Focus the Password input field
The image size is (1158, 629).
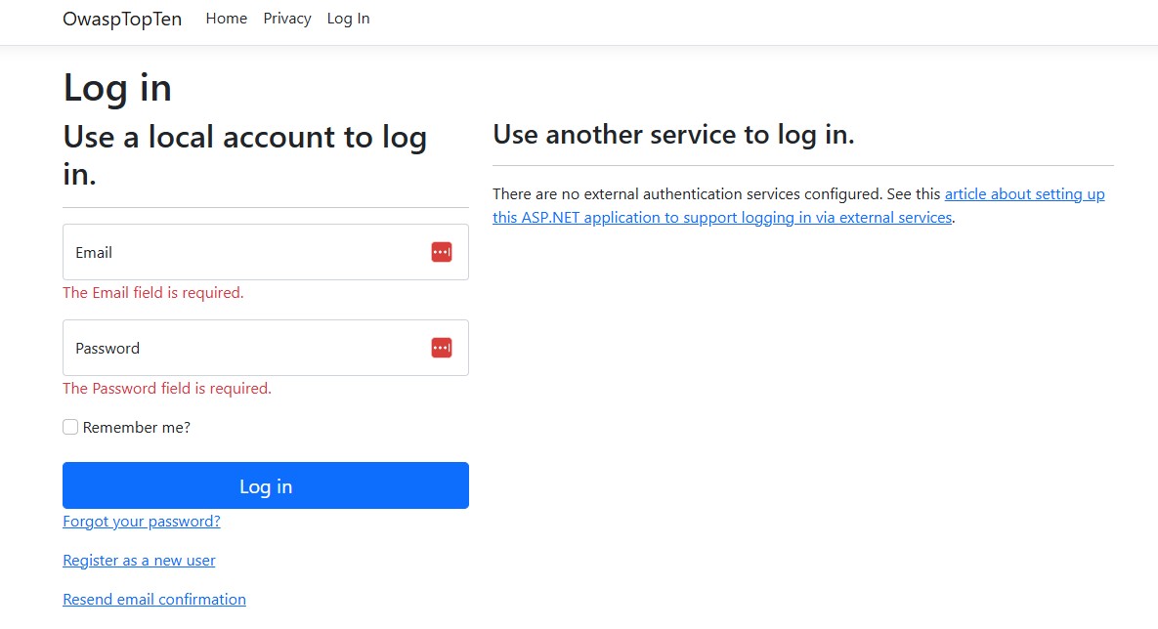(244, 348)
